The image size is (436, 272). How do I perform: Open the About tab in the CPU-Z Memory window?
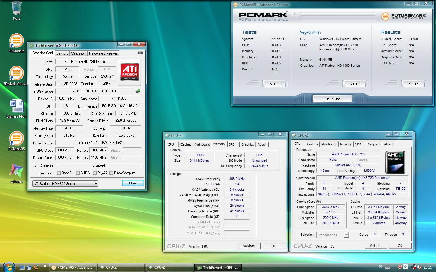[262, 144]
